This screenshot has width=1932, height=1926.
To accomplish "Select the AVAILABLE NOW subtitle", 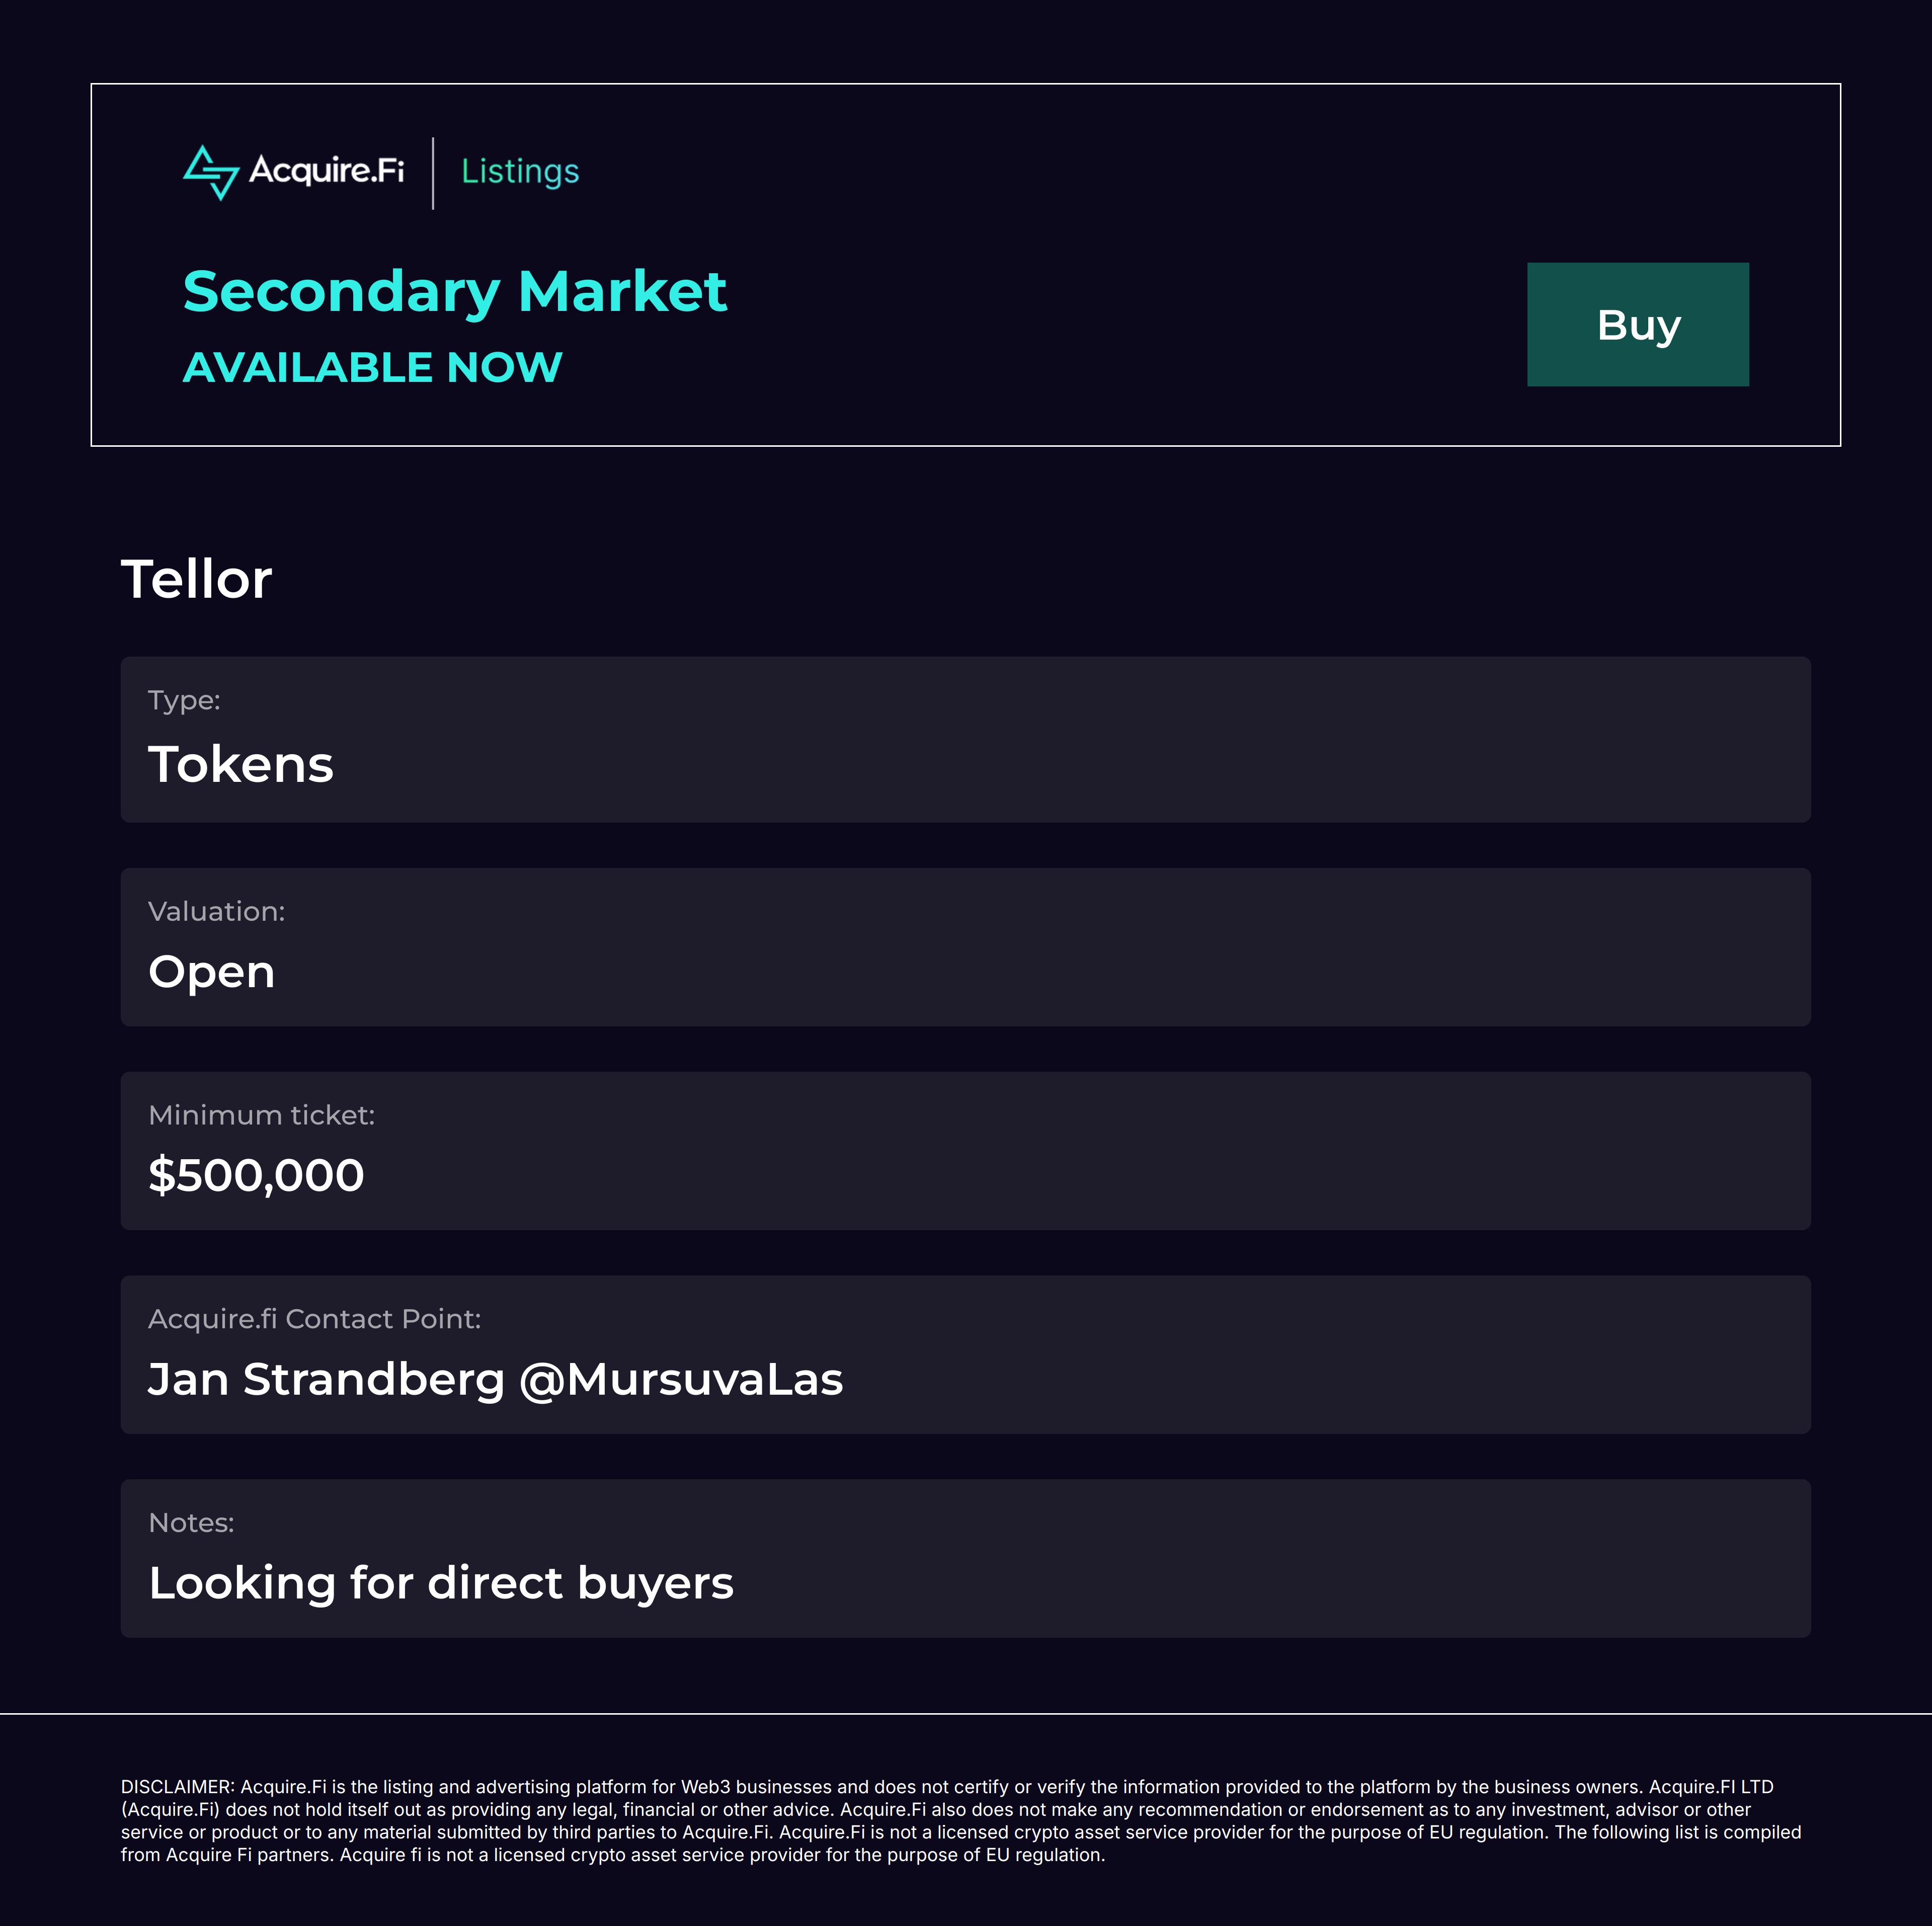I will point(372,367).
